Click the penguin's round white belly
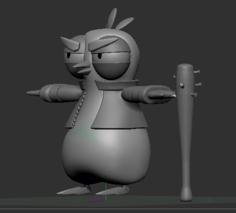 click(x=106, y=156)
